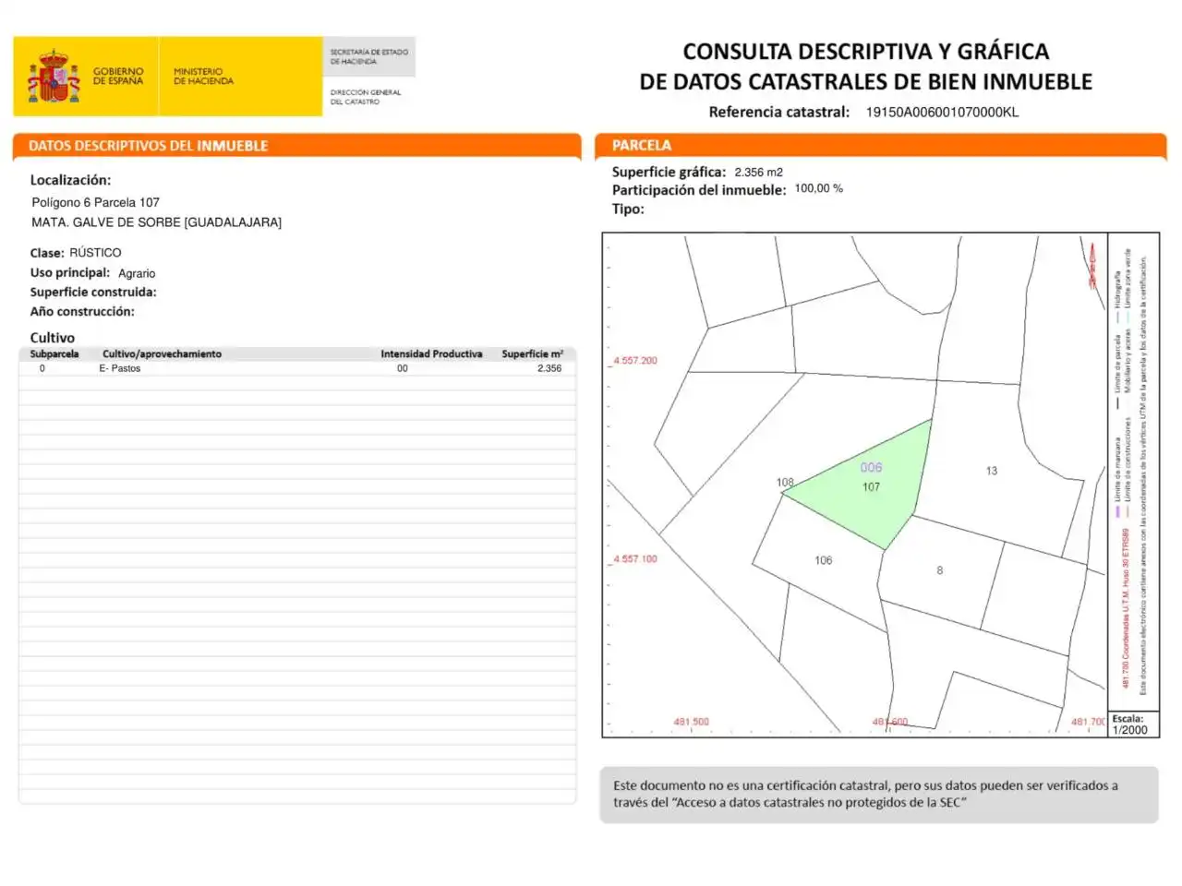
Task: Click 'SECRETARÍA DE ESTADO DE HACIENDA' in header
Action: coord(368,56)
